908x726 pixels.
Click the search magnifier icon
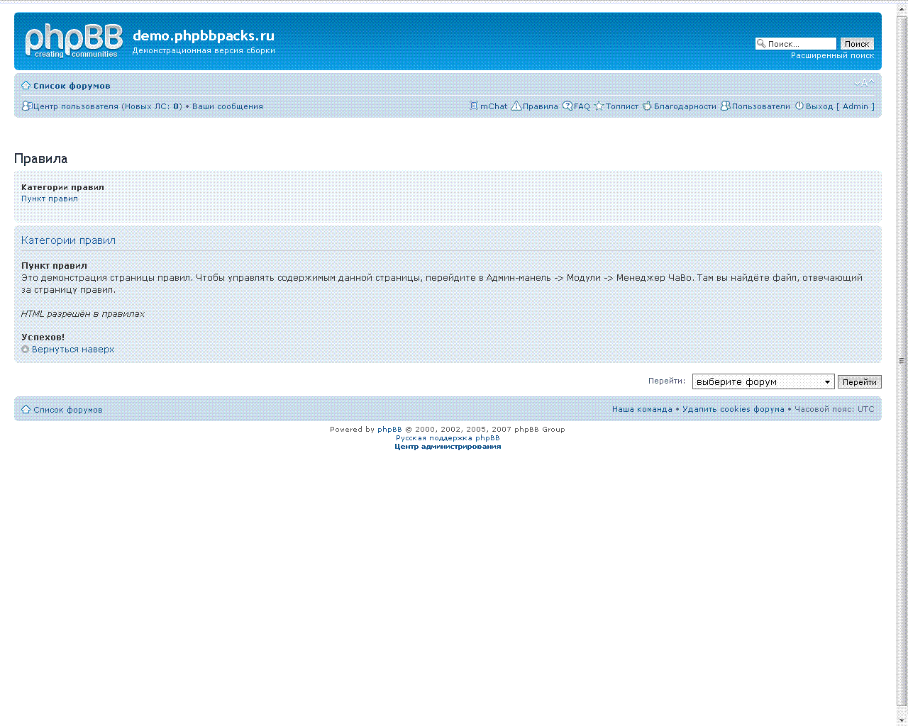[x=761, y=43]
